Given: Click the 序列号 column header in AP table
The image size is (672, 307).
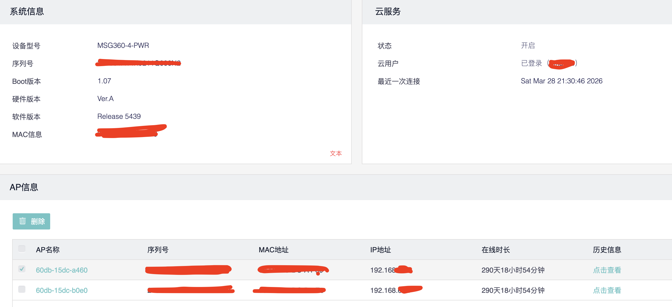Looking at the screenshot, I should 158,250.
